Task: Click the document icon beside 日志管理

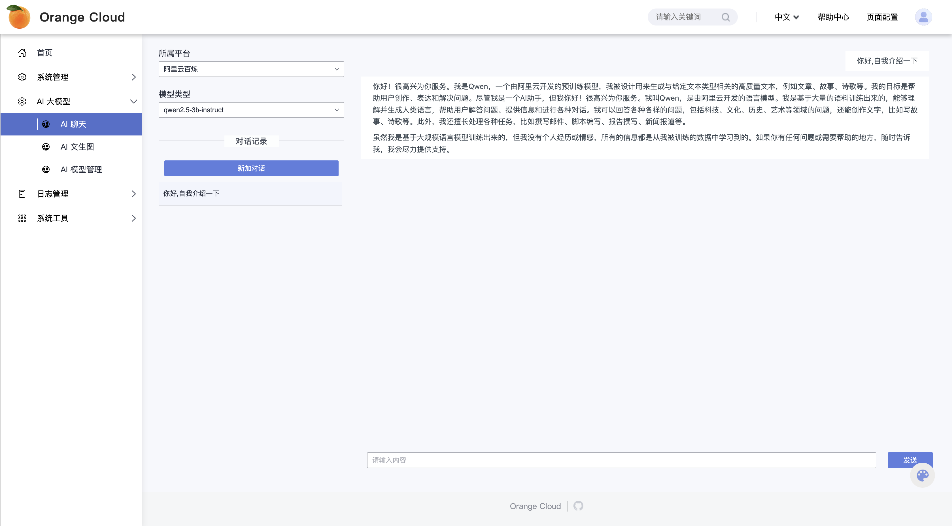Action: click(22, 194)
